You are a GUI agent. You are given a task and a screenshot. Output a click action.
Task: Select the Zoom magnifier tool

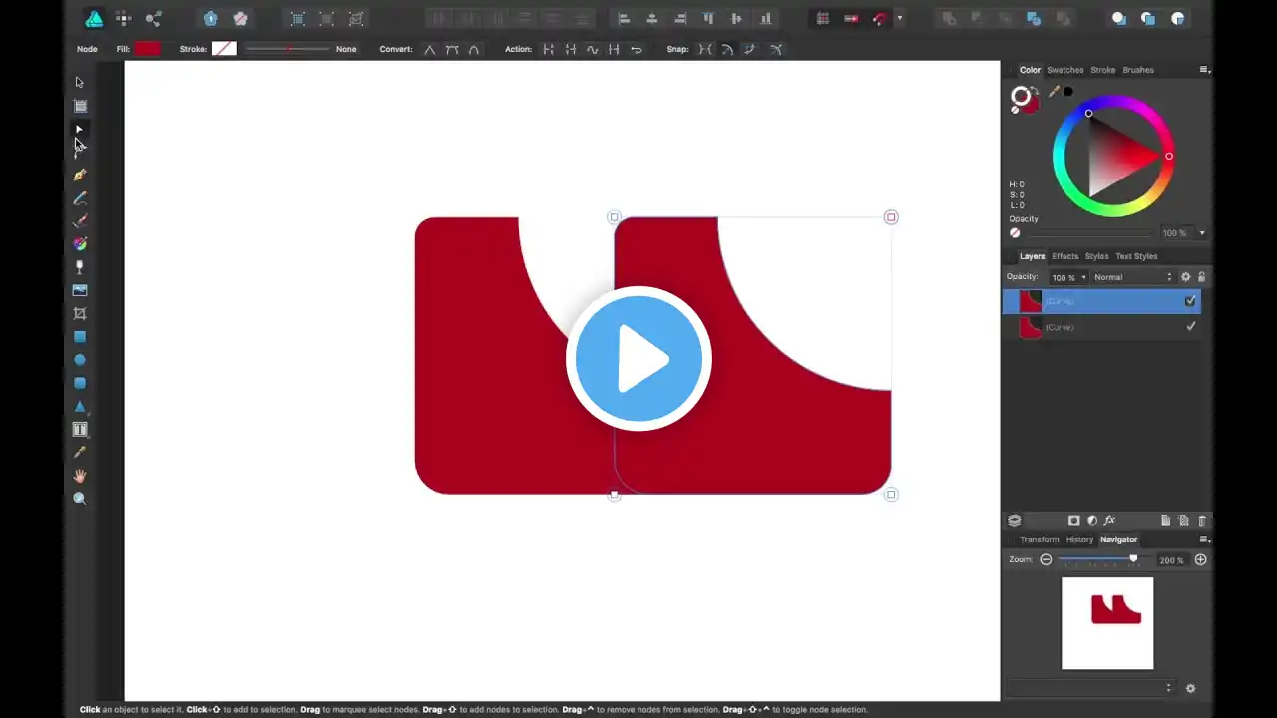tap(80, 499)
